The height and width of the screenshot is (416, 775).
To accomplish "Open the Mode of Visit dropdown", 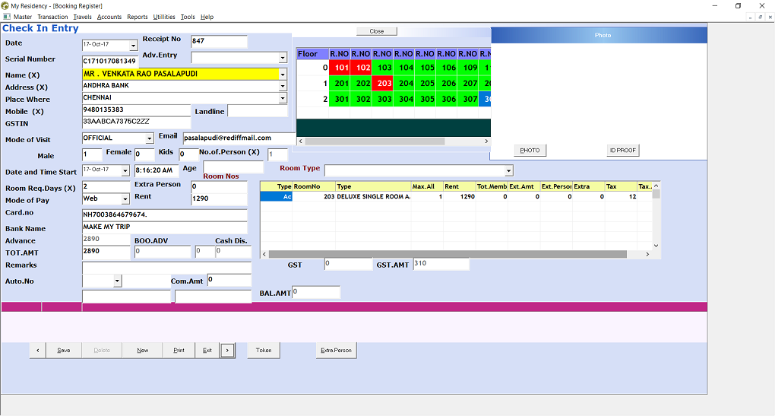I will [149, 138].
